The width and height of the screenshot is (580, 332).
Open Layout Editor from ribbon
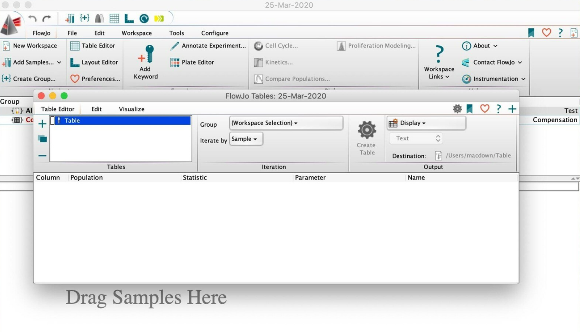pos(94,62)
